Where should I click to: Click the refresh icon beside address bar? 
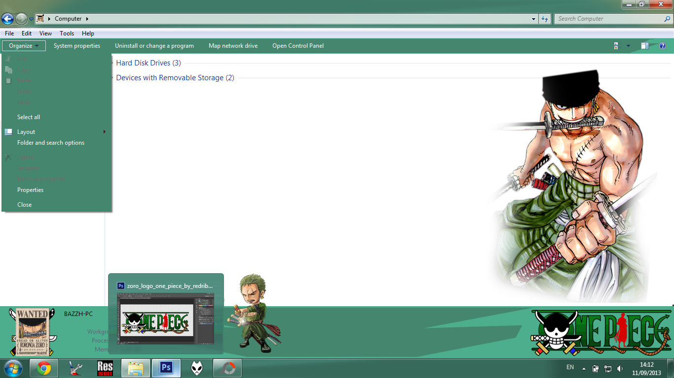545,19
